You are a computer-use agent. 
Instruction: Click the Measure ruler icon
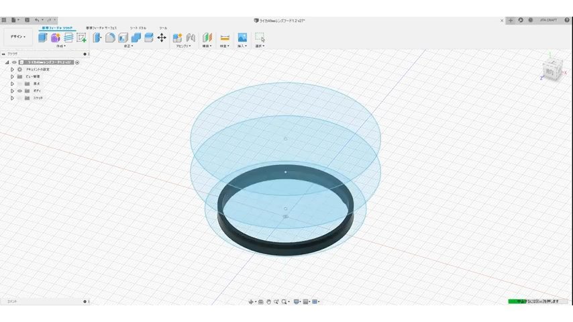pyautogui.click(x=225, y=38)
